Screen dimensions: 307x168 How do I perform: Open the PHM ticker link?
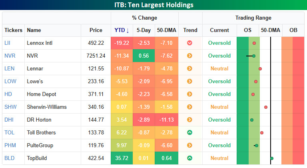pyautogui.click(x=10, y=145)
